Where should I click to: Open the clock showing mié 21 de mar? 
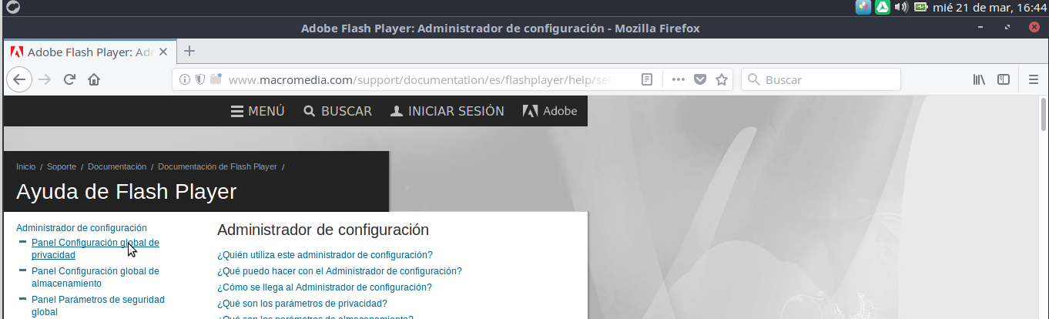point(989,7)
